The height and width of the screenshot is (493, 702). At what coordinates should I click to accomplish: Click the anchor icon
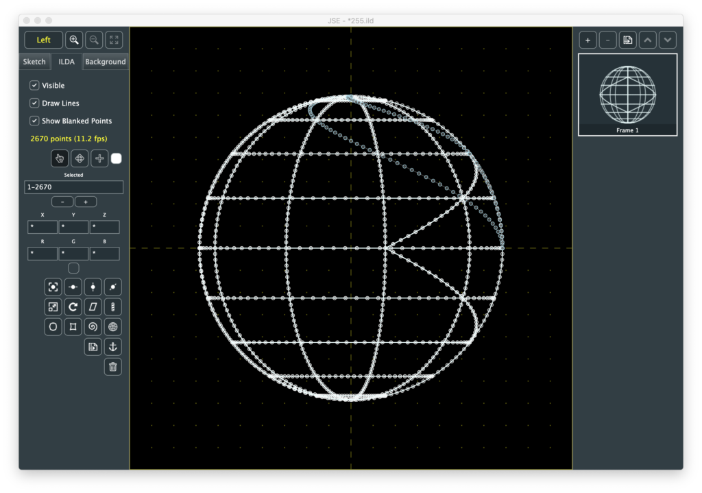[x=113, y=347]
